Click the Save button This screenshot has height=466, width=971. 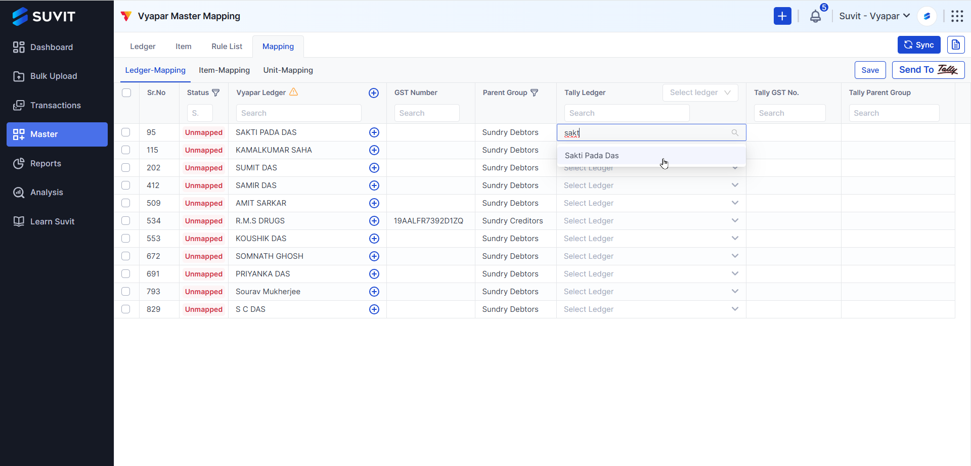click(x=870, y=70)
